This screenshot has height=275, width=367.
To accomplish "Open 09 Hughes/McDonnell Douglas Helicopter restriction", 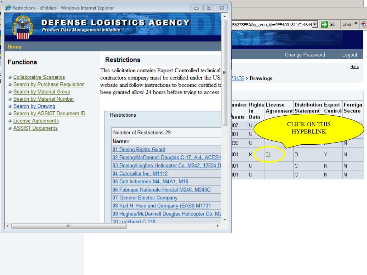I will pos(167,214).
